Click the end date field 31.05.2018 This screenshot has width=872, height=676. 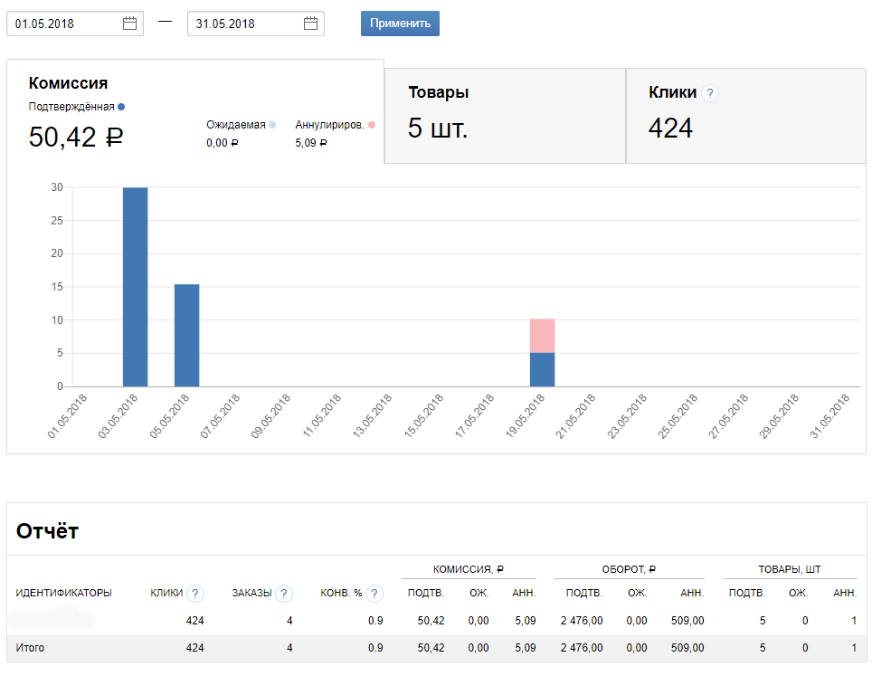[242, 24]
